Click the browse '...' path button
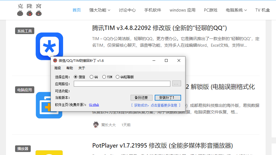Image resolution: width=276 pixels, height=155 pixels. [x=176, y=84]
